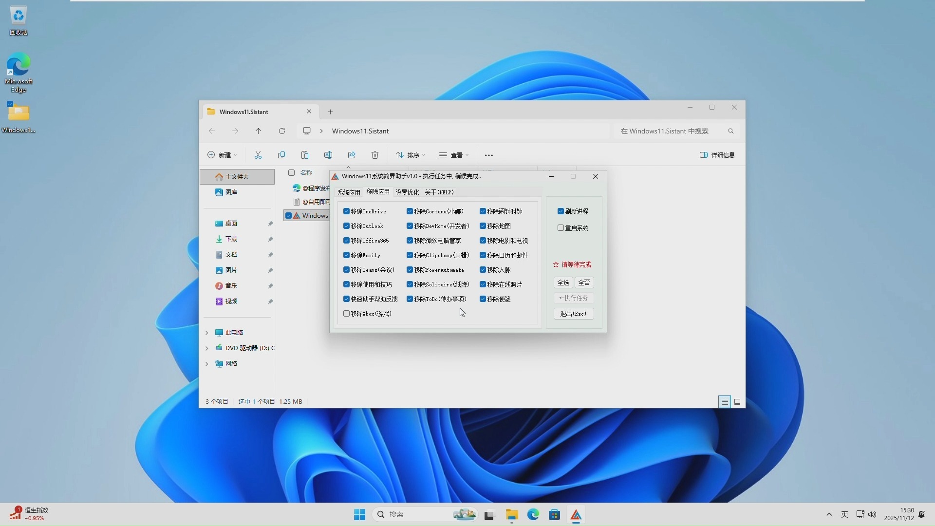This screenshot has height=526, width=935.
Task: Select the Rename icon in the toolbar
Action: 328,155
